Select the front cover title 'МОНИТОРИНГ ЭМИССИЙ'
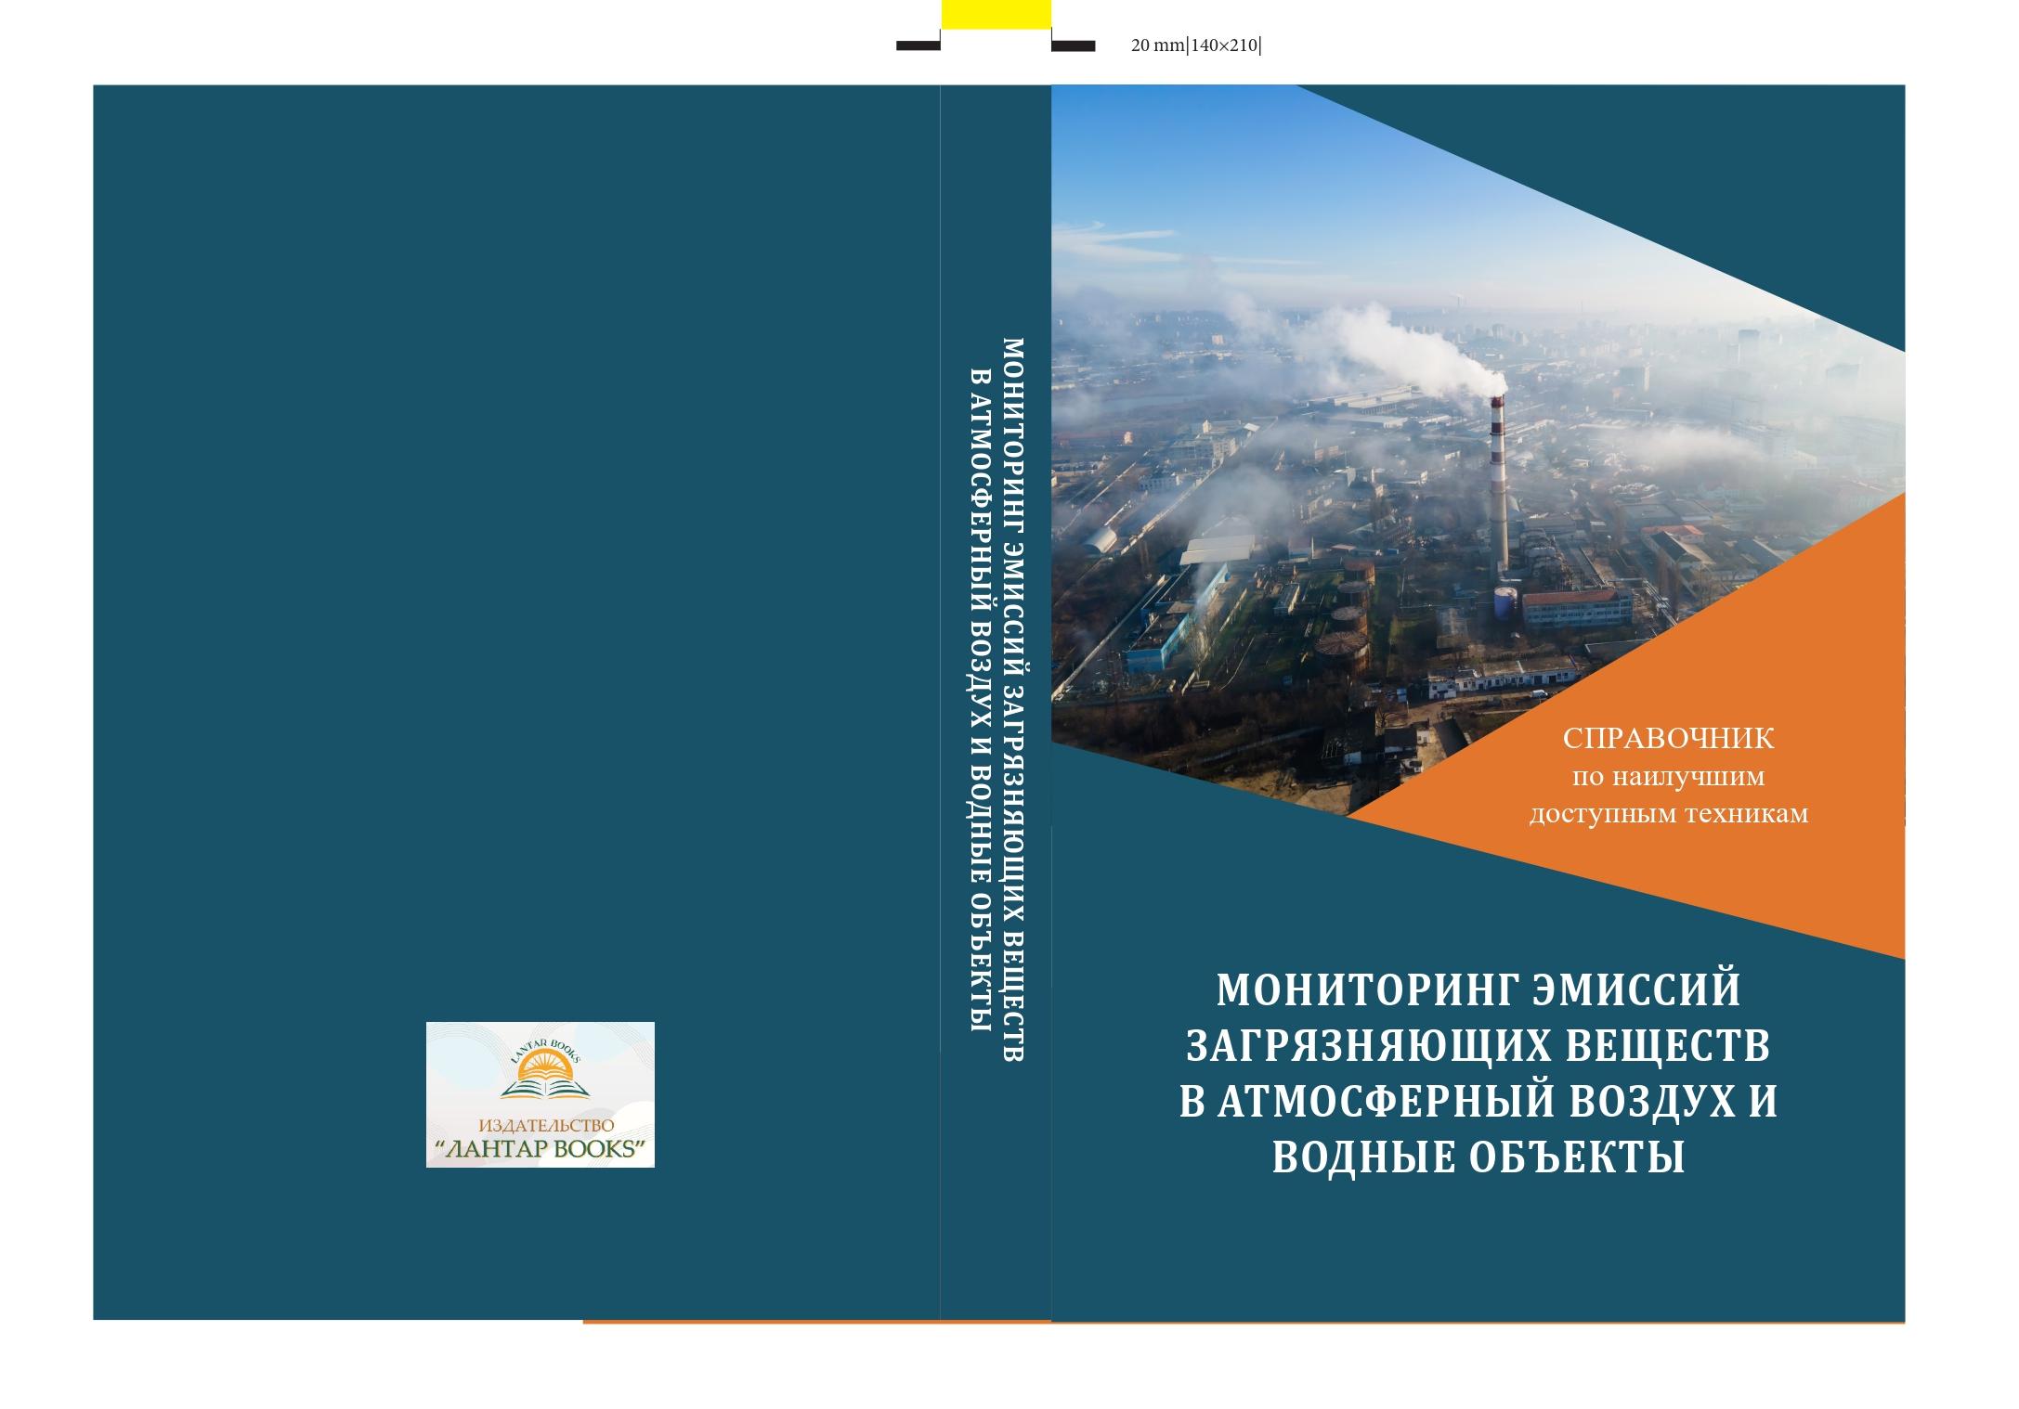The image size is (2019, 1409). (x=1478, y=990)
